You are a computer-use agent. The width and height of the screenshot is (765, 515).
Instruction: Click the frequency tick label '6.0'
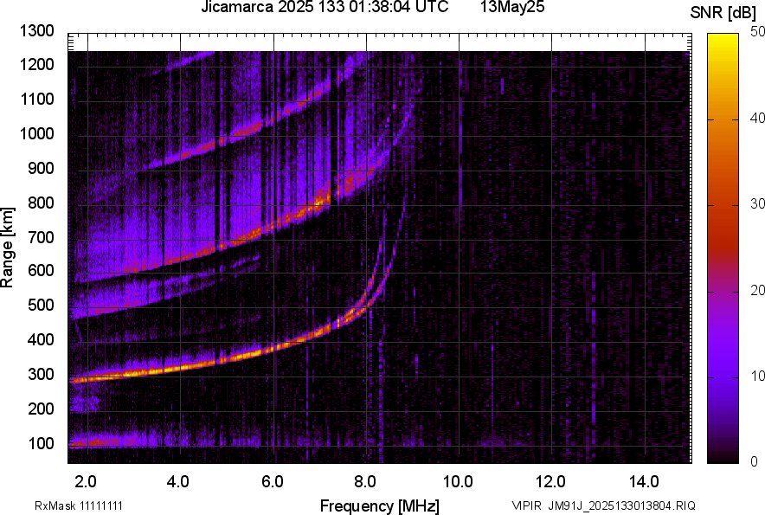(273, 482)
